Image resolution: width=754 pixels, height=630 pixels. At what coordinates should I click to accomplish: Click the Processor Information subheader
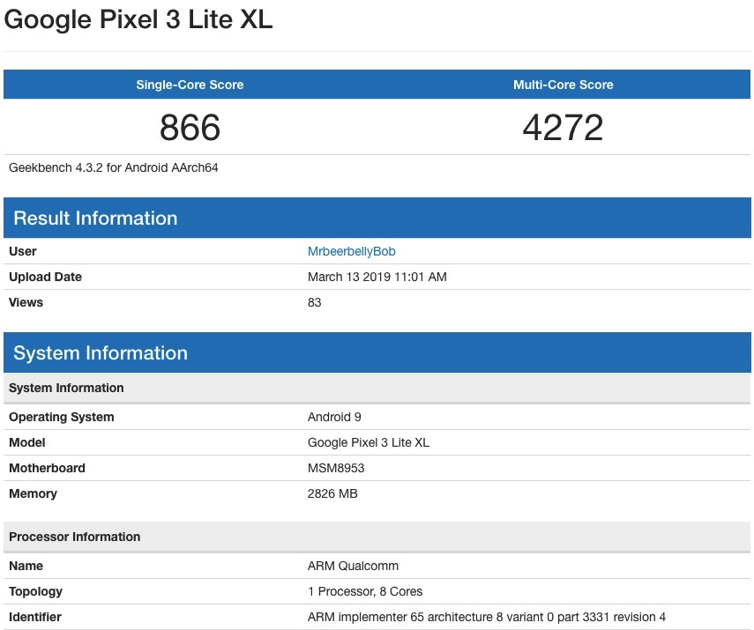click(x=377, y=537)
